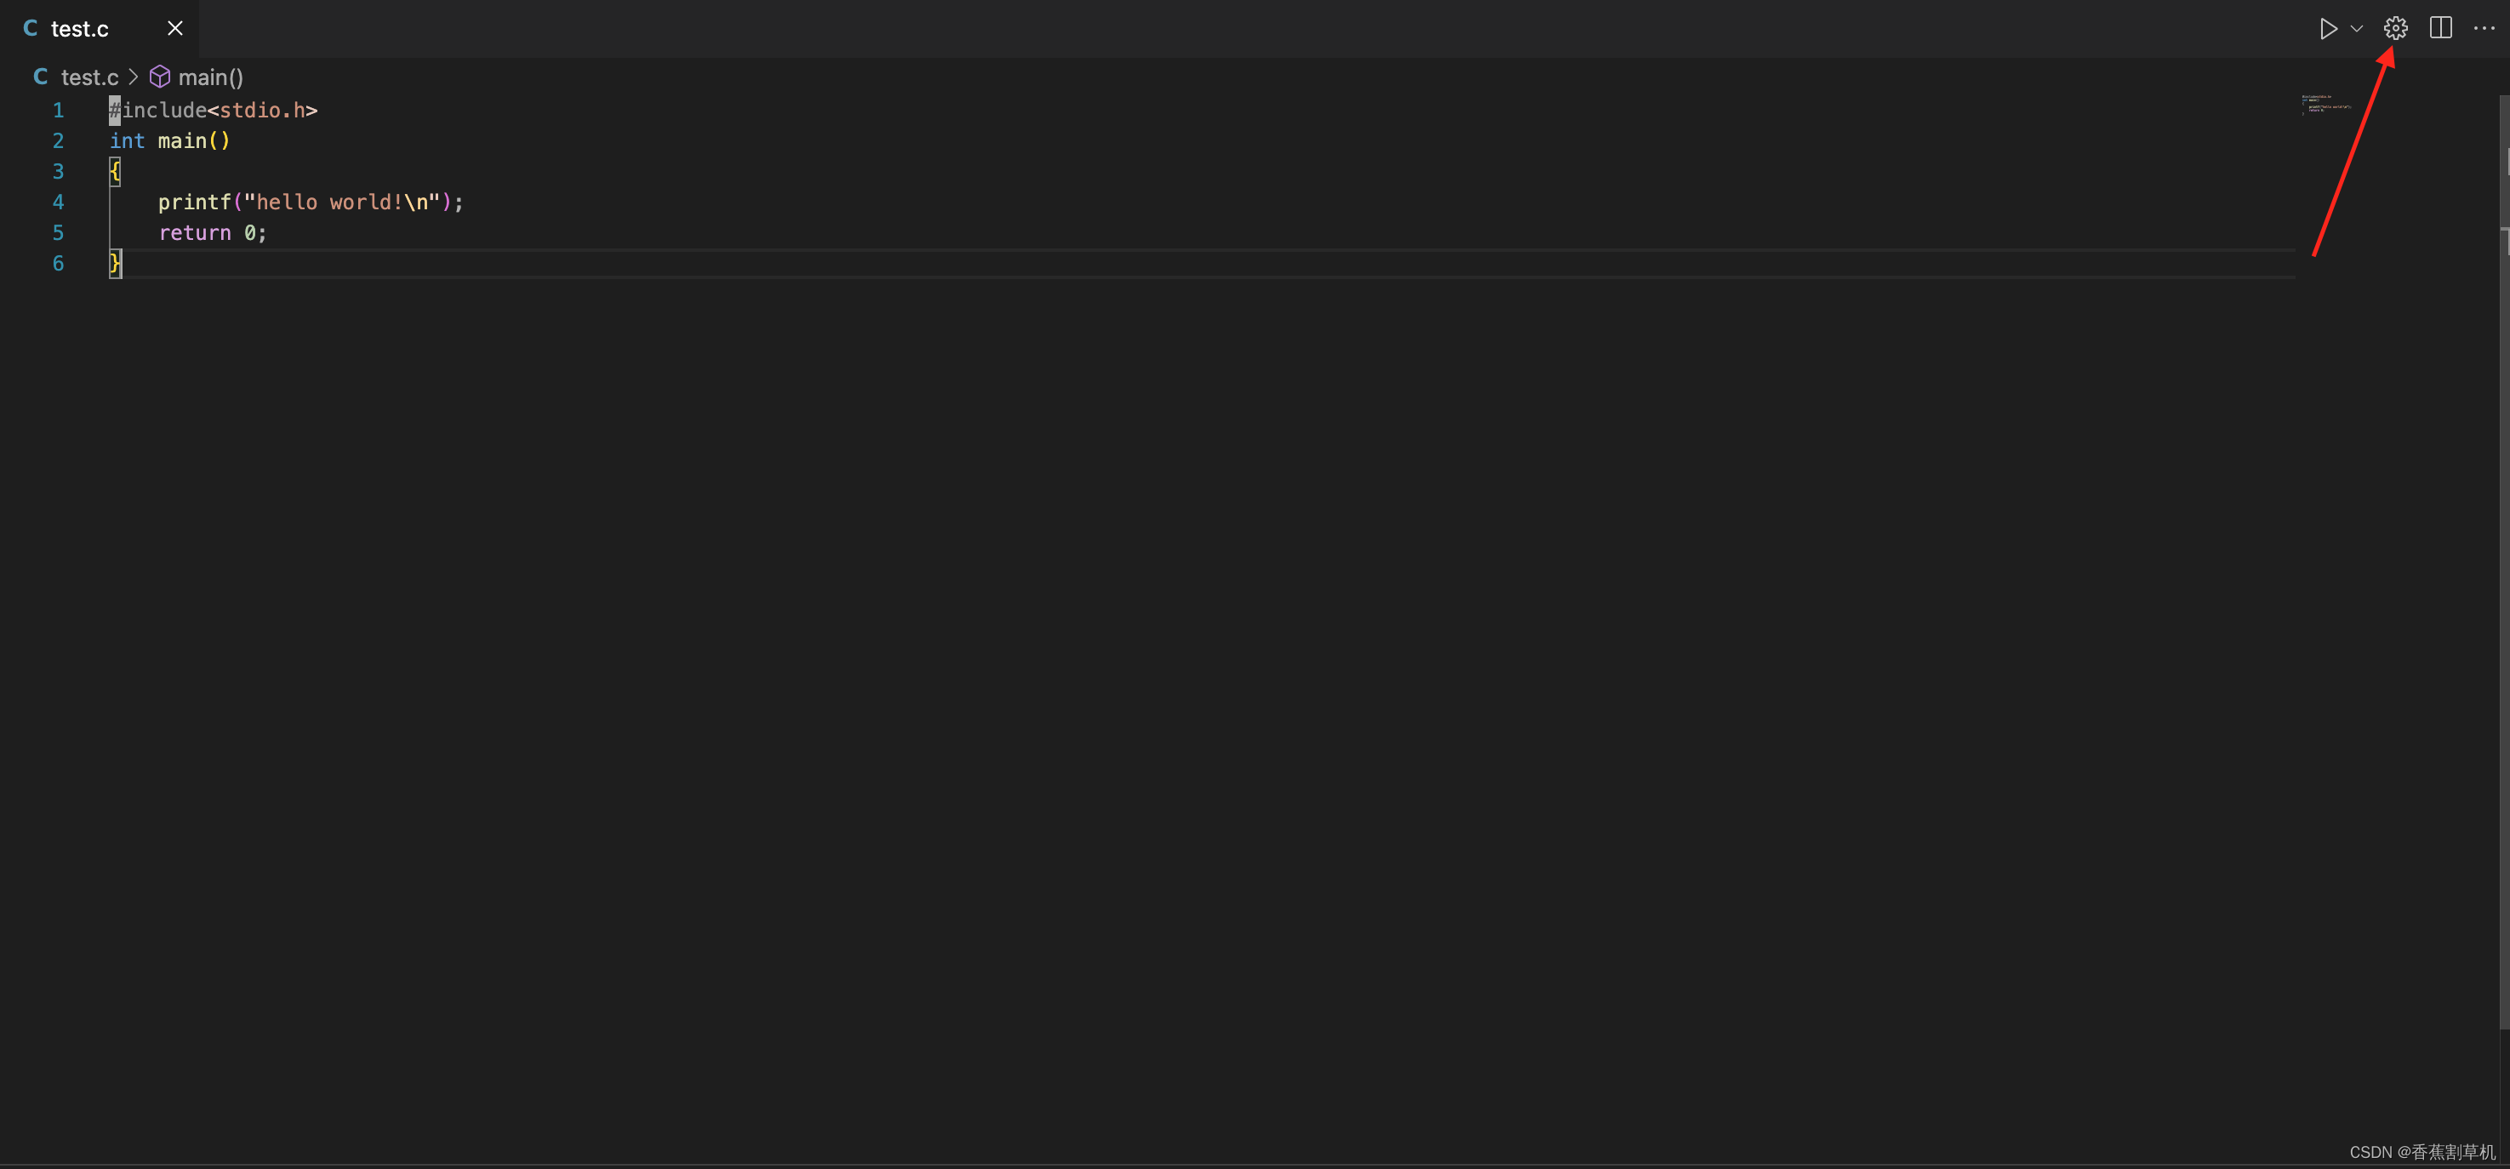Screen dimensions: 2510x1169
Task: Close the test.c tab
Action: 174,29
